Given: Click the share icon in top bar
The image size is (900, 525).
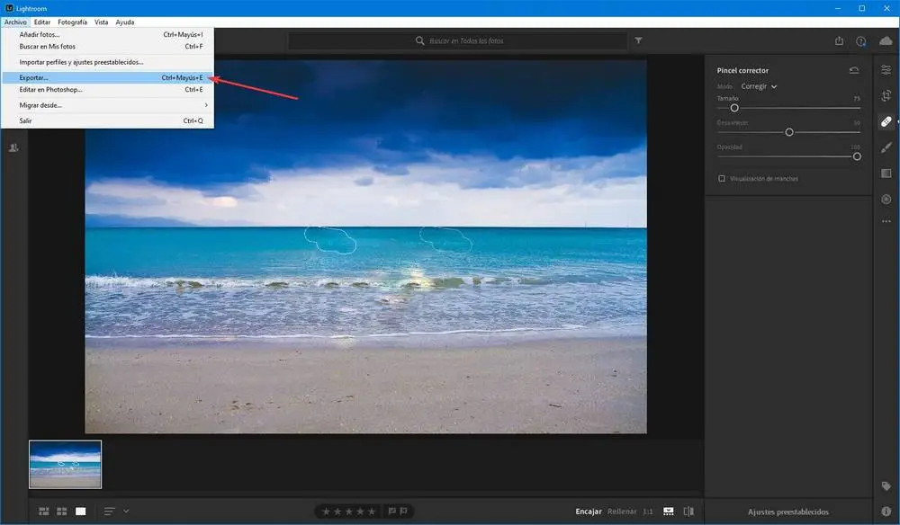Looking at the screenshot, I should point(839,40).
